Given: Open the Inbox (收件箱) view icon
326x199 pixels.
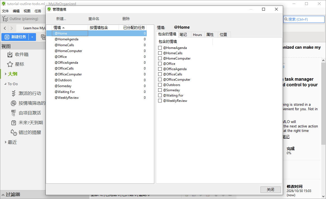Looking at the screenshot, I should point(10,54).
